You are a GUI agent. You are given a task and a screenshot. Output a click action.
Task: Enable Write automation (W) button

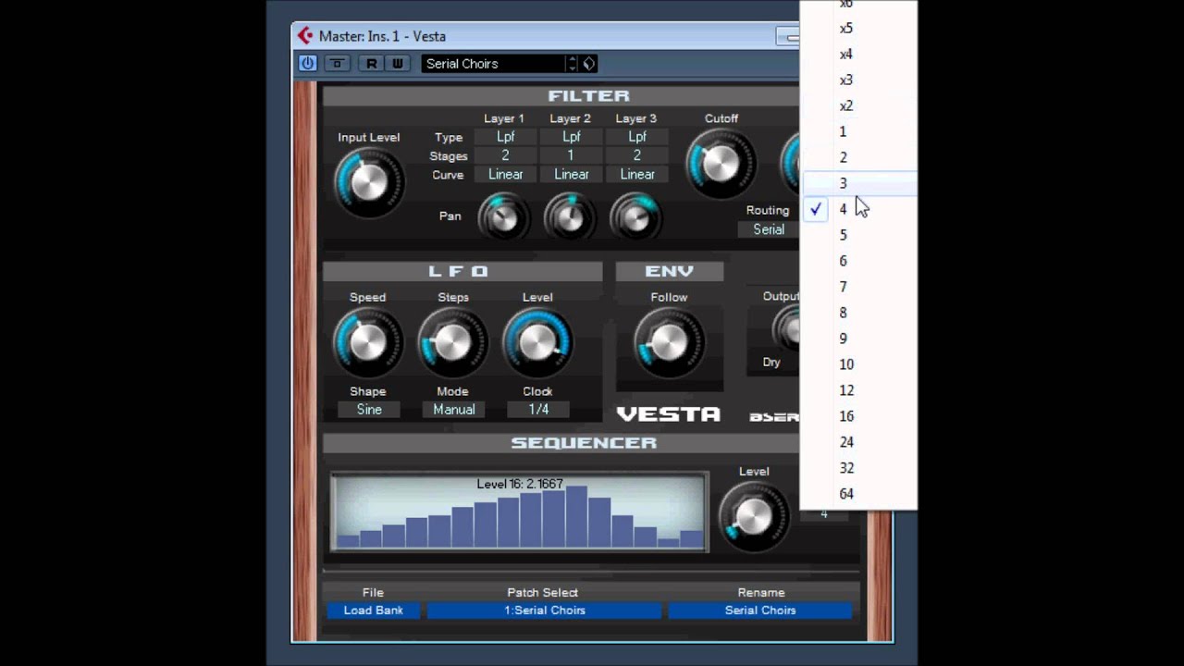pos(397,63)
